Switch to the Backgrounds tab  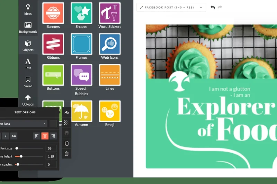pyautogui.click(x=28, y=28)
